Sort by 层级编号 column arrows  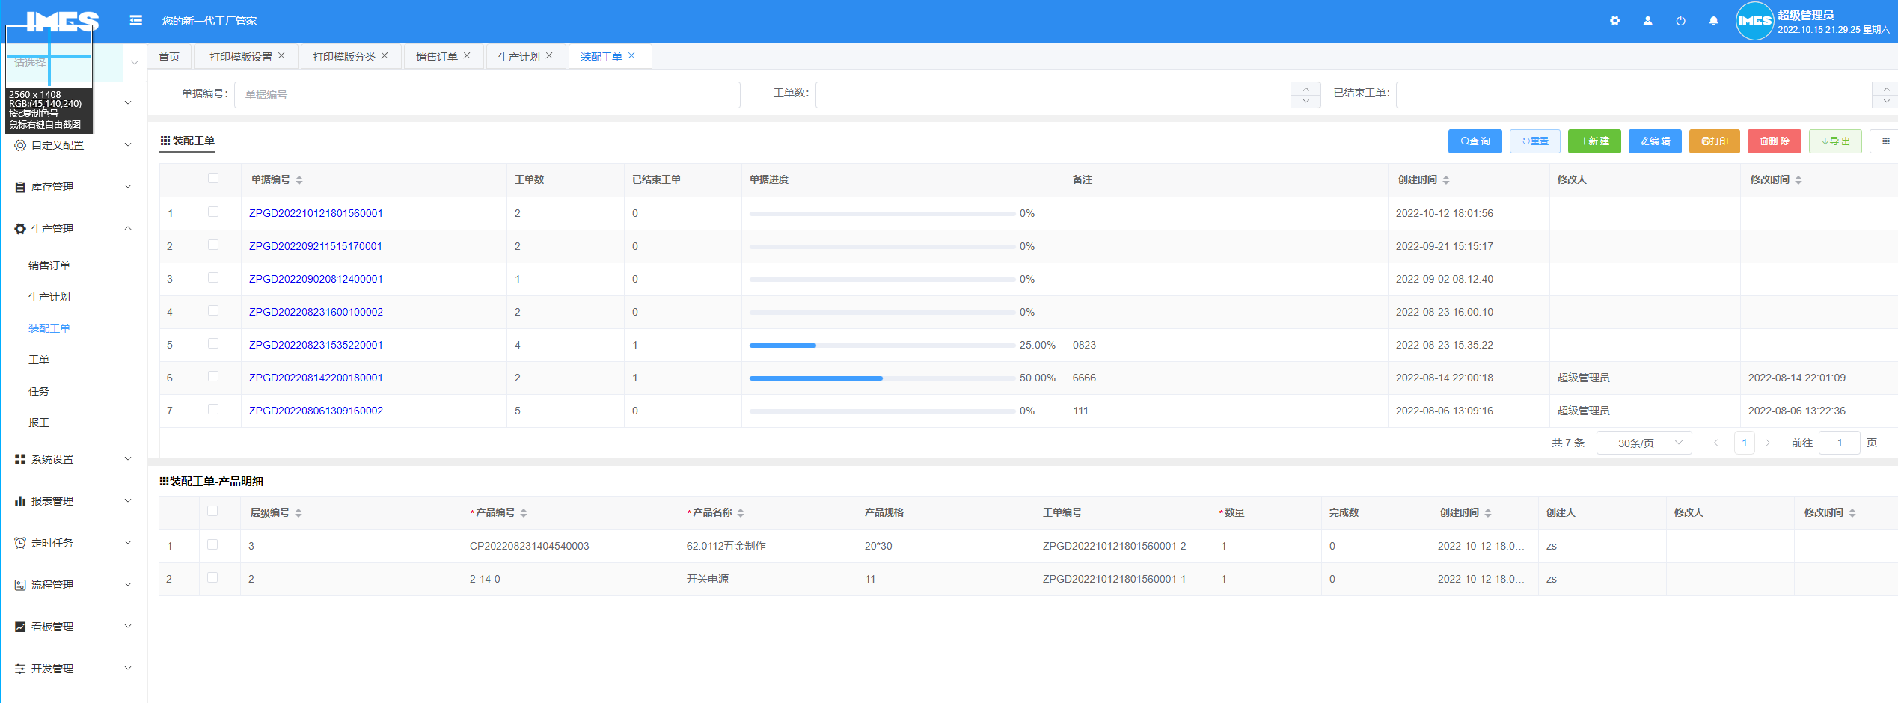[299, 513]
